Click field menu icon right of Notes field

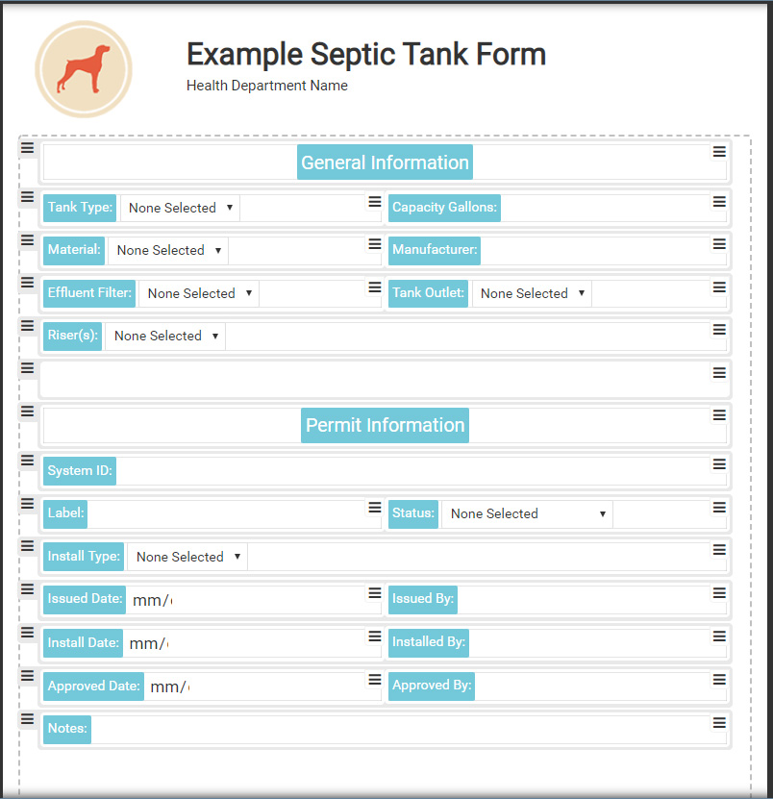coord(719,723)
